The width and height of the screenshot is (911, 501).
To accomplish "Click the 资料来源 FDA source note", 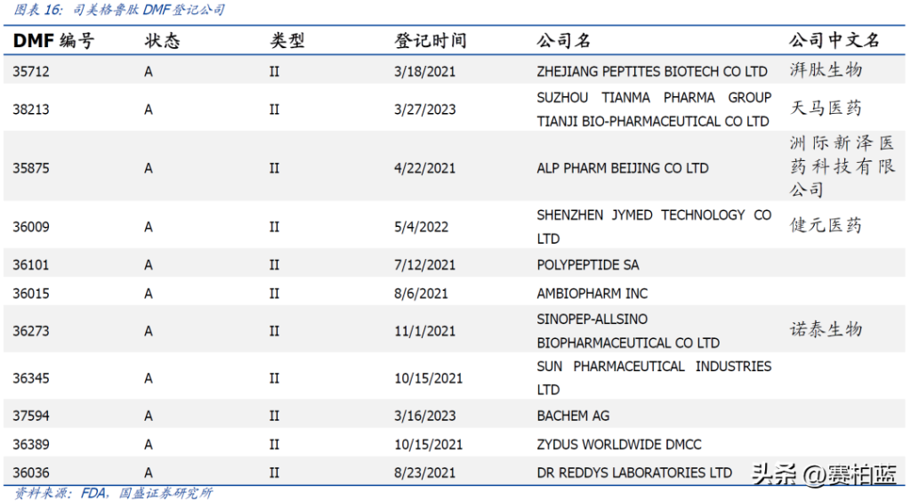I will pos(114,493).
